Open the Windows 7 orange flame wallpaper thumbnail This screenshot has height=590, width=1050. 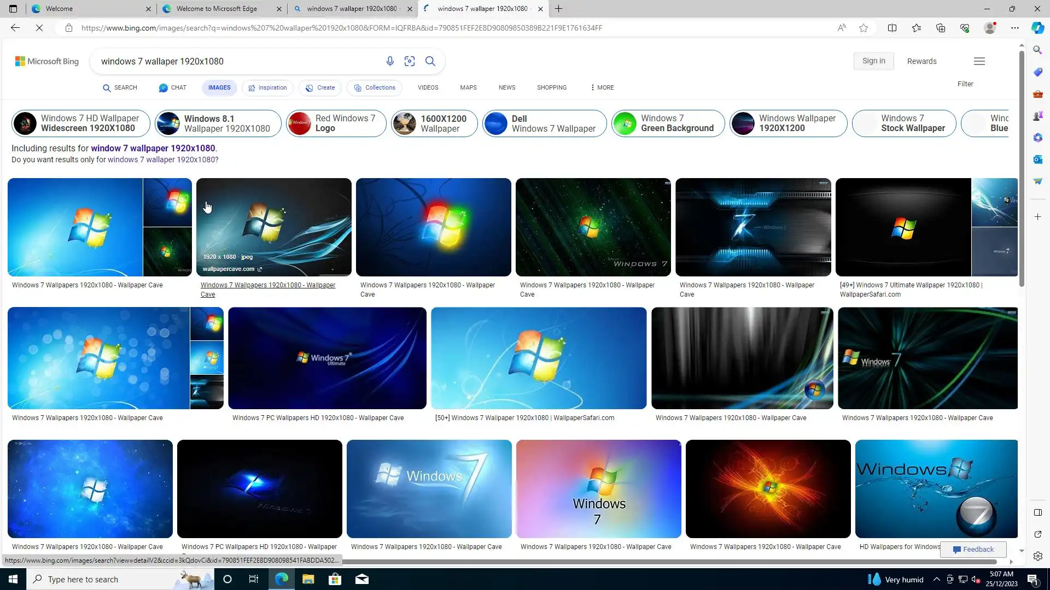coord(768,489)
